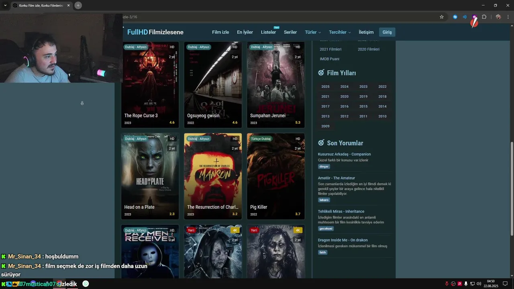This screenshot has height=289, width=514.
Task: Open the Film izle menu item
Action: point(220,32)
